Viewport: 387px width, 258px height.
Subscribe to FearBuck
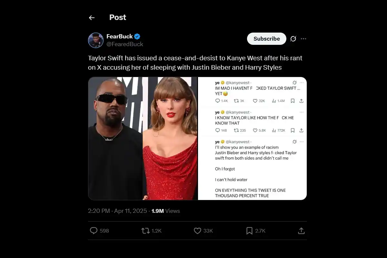point(266,38)
